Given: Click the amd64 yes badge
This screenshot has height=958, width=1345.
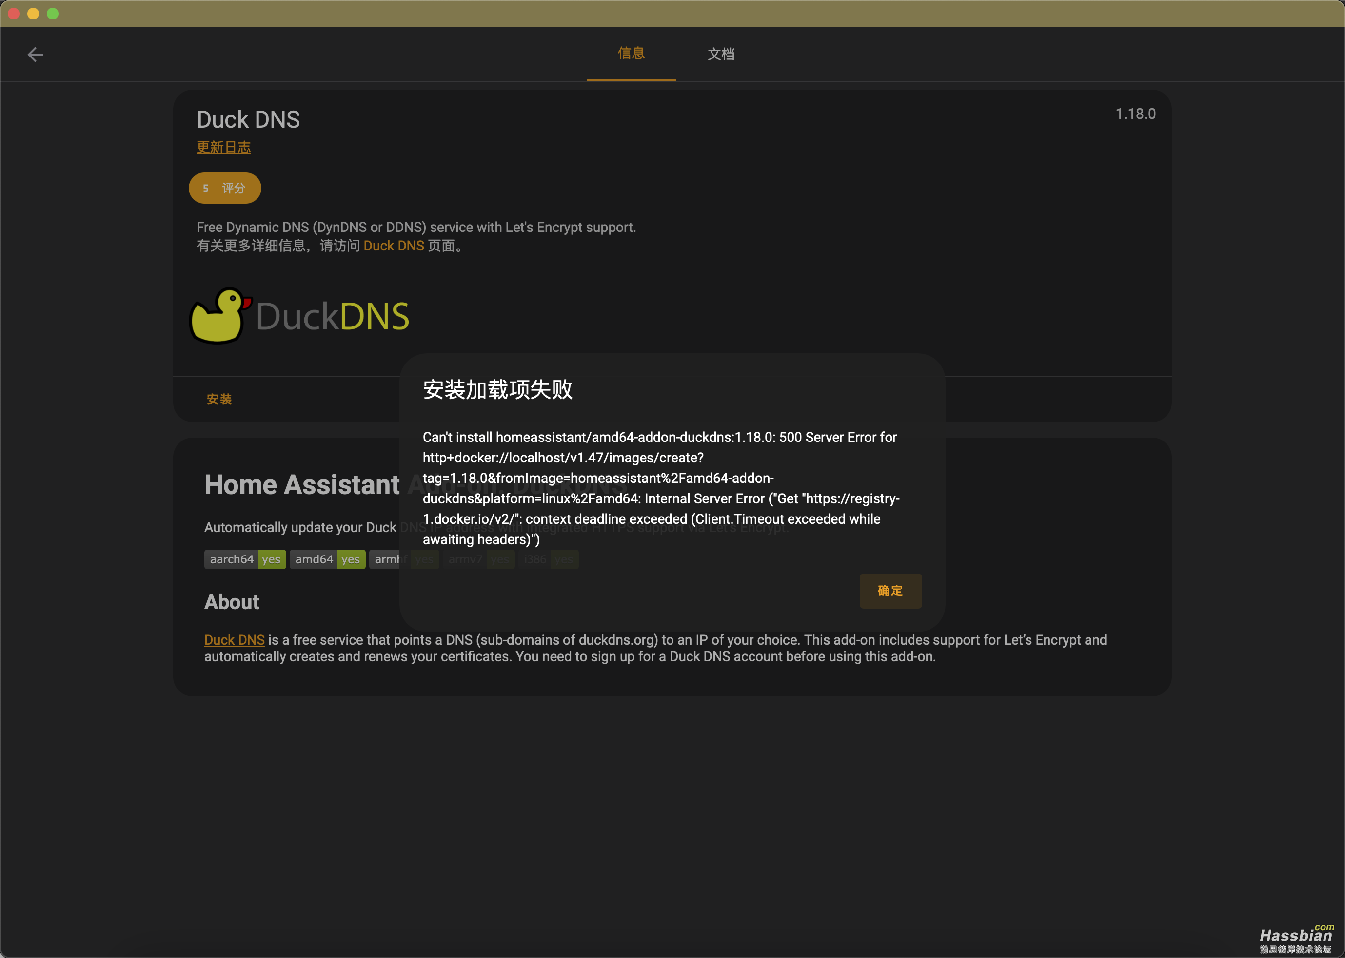Looking at the screenshot, I should click(327, 559).
